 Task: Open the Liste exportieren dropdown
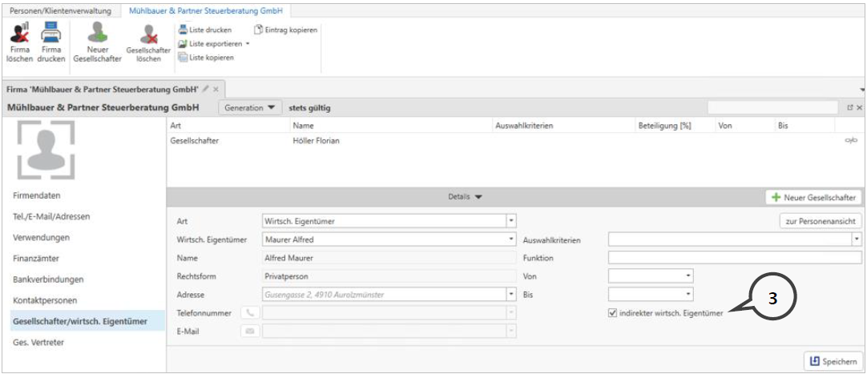click(248, 44)
